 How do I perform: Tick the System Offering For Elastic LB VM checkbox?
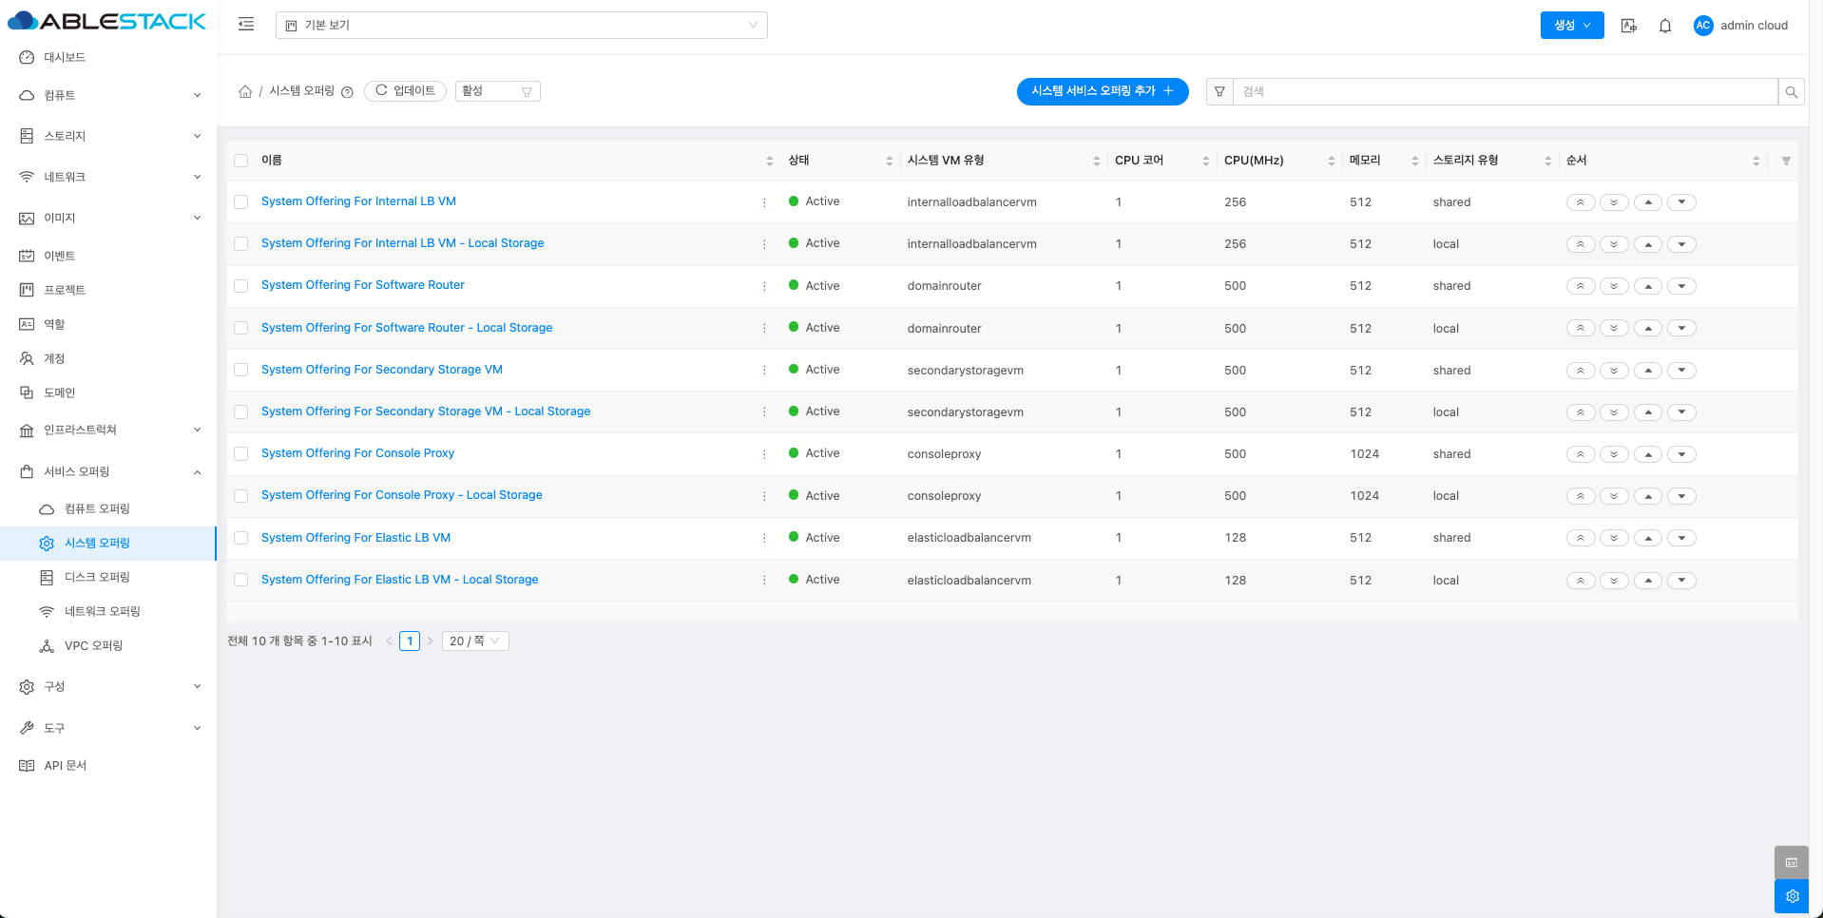[x=241, y=538]
